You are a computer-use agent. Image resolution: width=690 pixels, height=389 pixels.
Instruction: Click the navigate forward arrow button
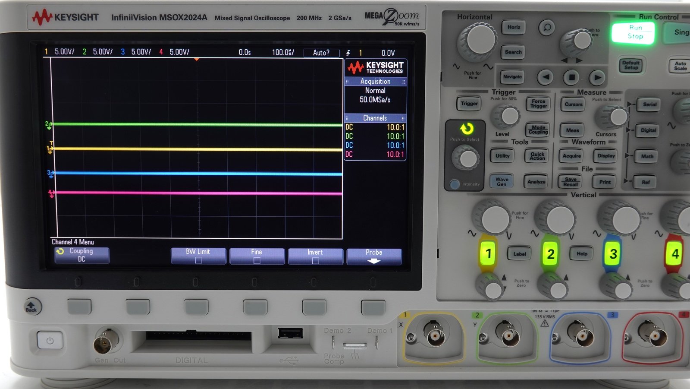597,77
